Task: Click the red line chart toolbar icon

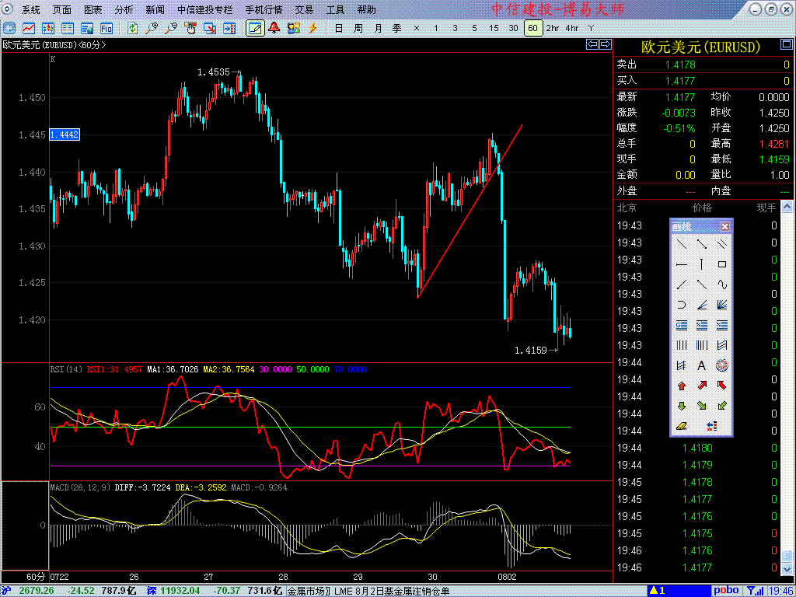Action: coord(29,28)
